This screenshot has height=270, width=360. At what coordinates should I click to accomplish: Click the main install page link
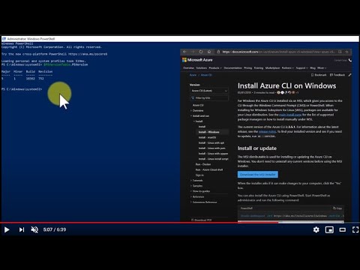click(290, 115)
